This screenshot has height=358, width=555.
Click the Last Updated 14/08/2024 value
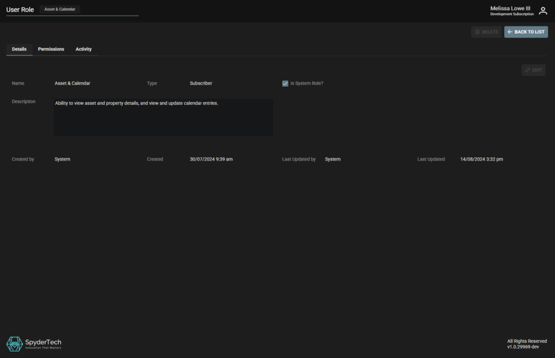[x=481, y=159]
